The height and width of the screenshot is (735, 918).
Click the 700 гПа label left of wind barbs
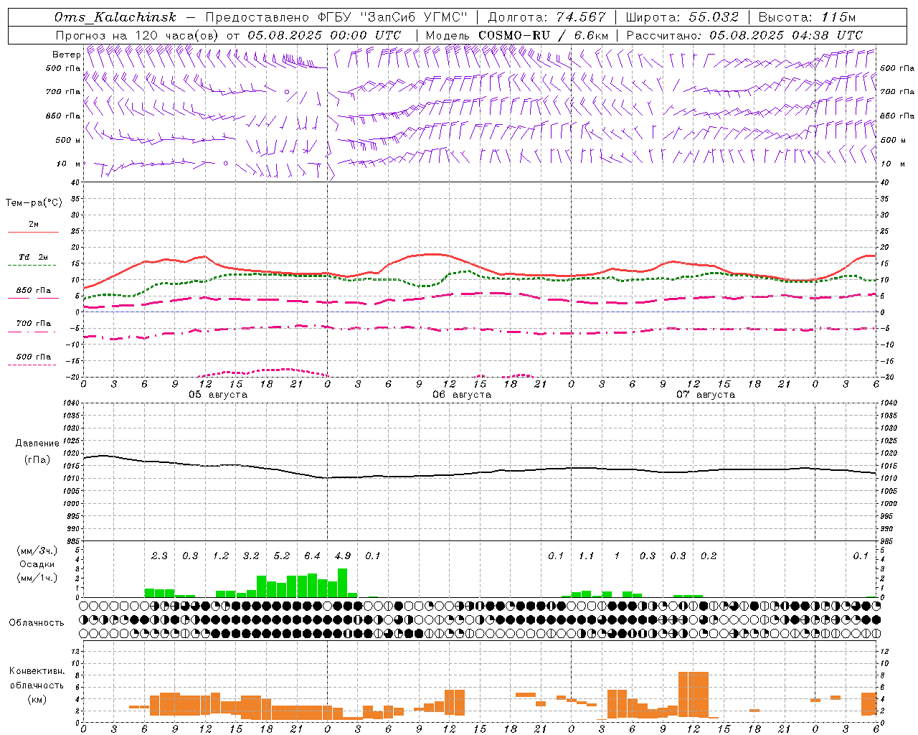[x=63, y=92]
